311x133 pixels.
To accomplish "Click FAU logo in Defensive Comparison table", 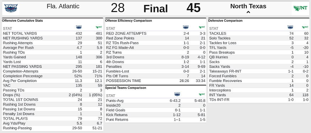I will 290,27.
